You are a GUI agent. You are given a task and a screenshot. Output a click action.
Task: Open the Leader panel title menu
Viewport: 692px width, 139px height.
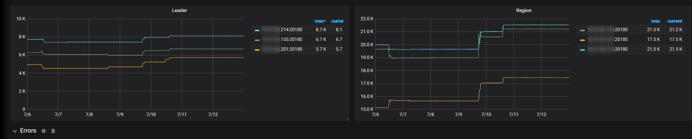point(180,11)
